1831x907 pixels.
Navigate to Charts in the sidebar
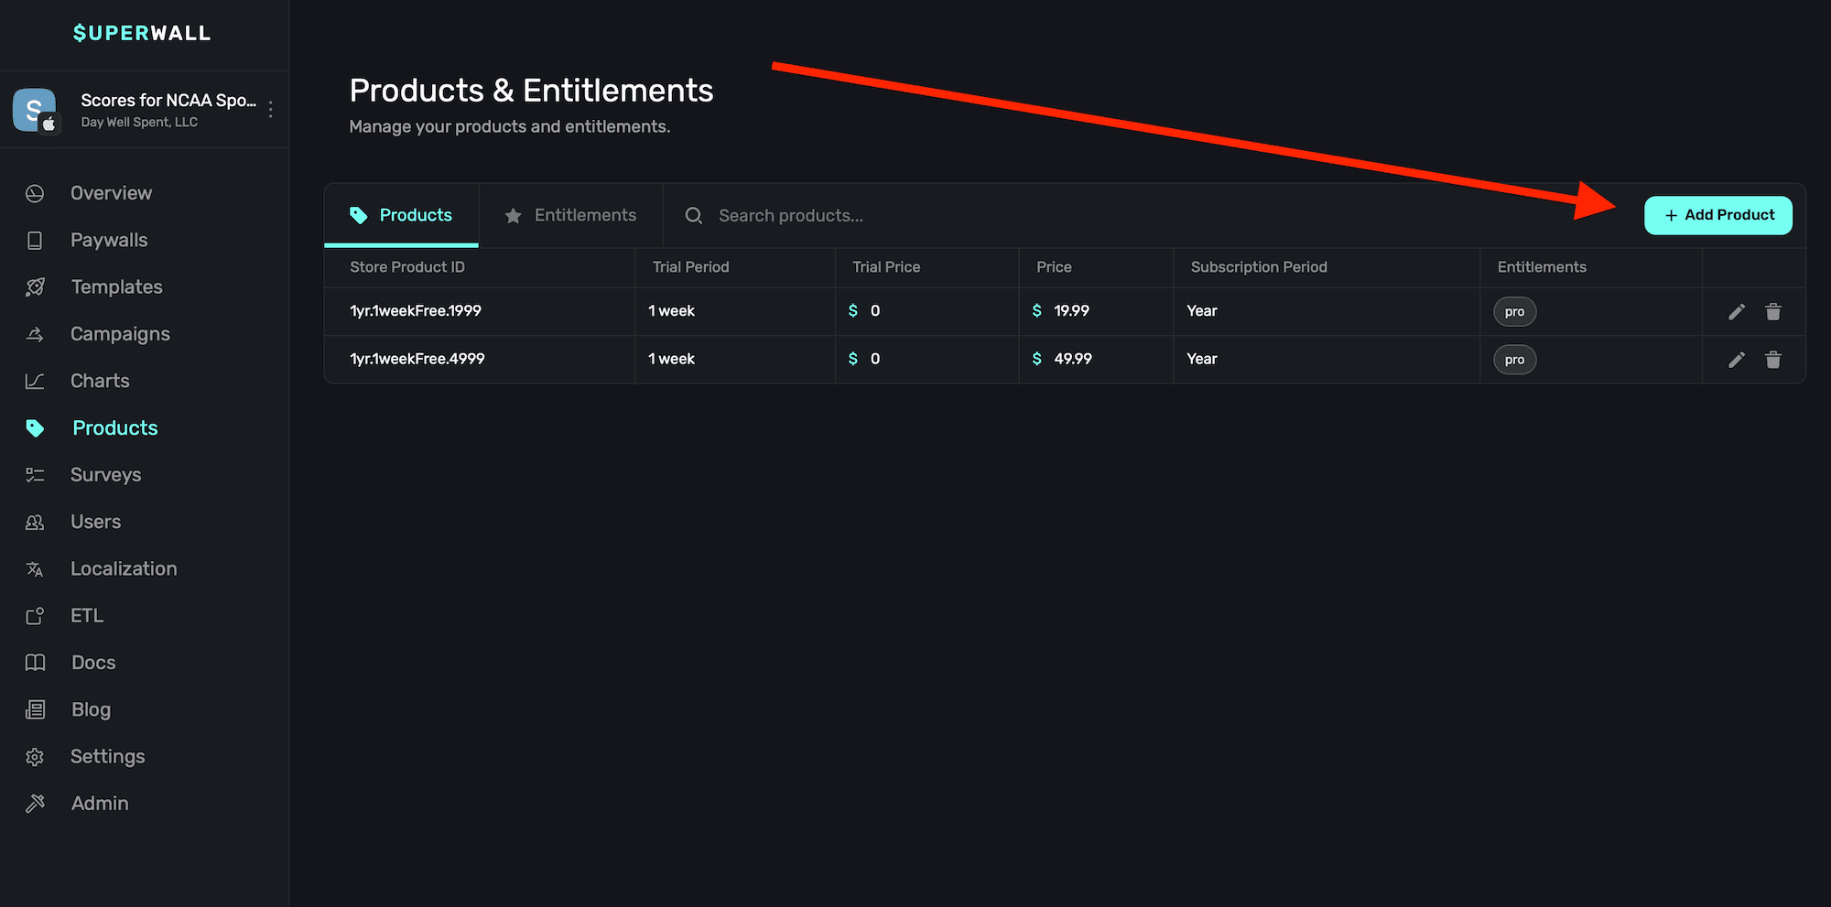coord(100,382)
